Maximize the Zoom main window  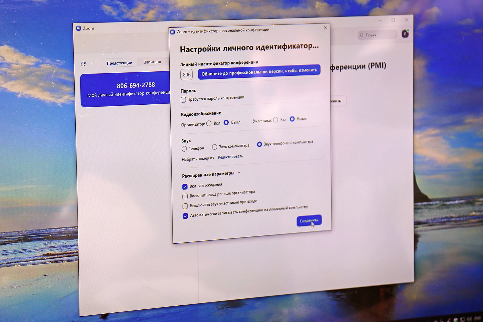pos(393,20)
